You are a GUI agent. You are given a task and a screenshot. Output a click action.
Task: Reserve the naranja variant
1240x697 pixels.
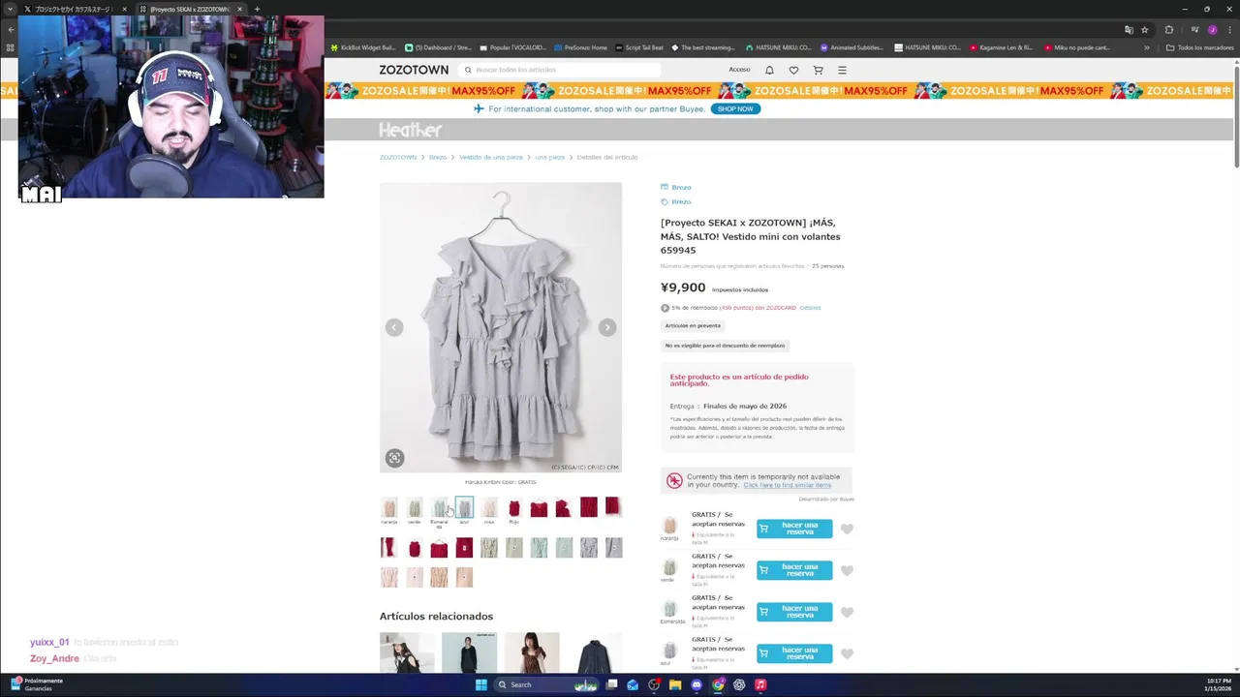point(794,529)
